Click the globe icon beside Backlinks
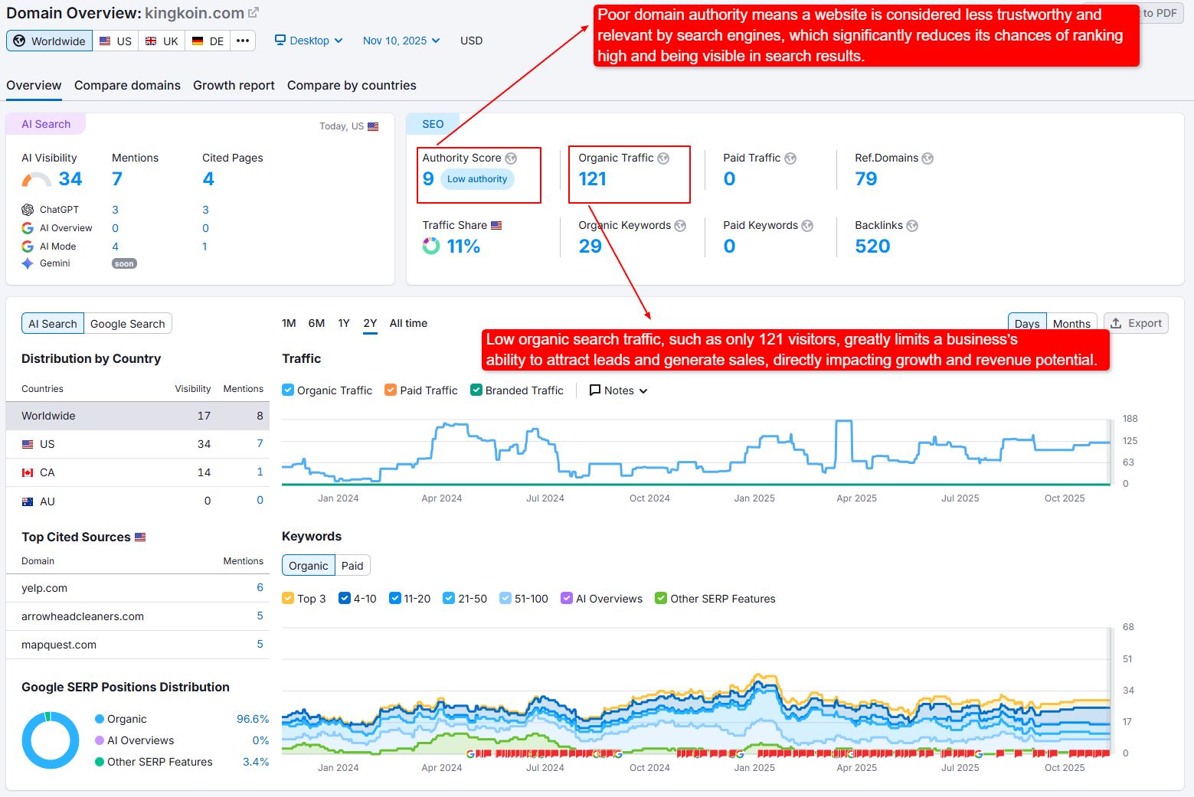1194x797 pixels. [912, 226]
